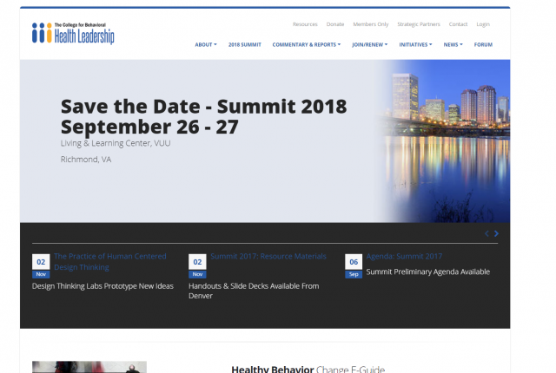Click Save the Date Summit 2018 headline

point(203,116)
